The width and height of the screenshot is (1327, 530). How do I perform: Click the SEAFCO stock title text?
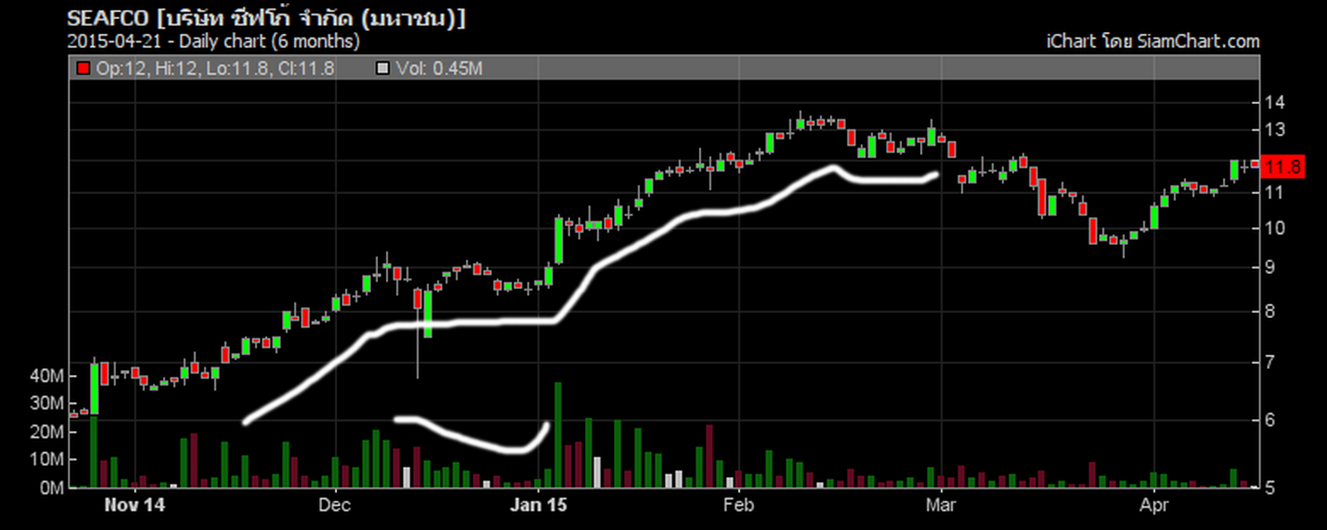coord(266,18)
